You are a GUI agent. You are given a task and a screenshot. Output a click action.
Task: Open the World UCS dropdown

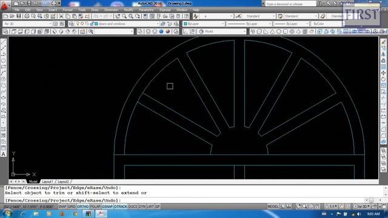222,31
